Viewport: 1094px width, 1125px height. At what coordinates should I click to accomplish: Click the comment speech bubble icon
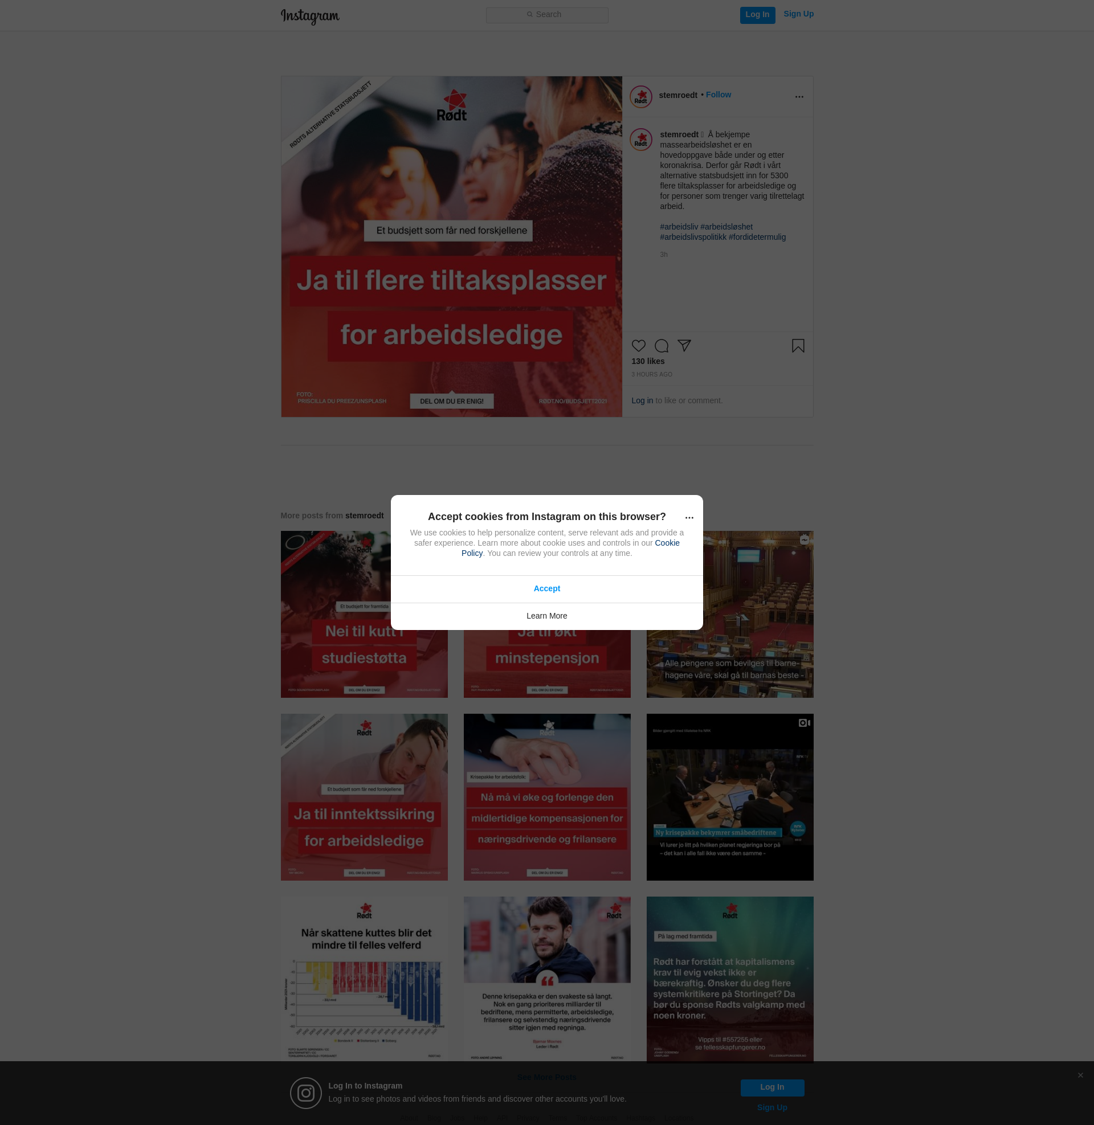tap(662, 346)
